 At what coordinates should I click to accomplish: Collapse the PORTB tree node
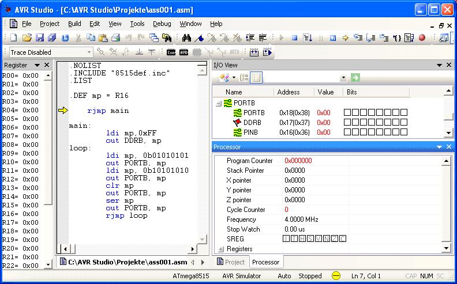(219, 103)
